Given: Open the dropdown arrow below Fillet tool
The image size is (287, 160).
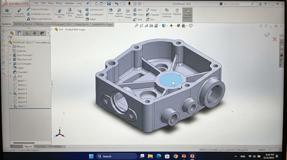Looking at the screenshot, I should tap(111, 20).
